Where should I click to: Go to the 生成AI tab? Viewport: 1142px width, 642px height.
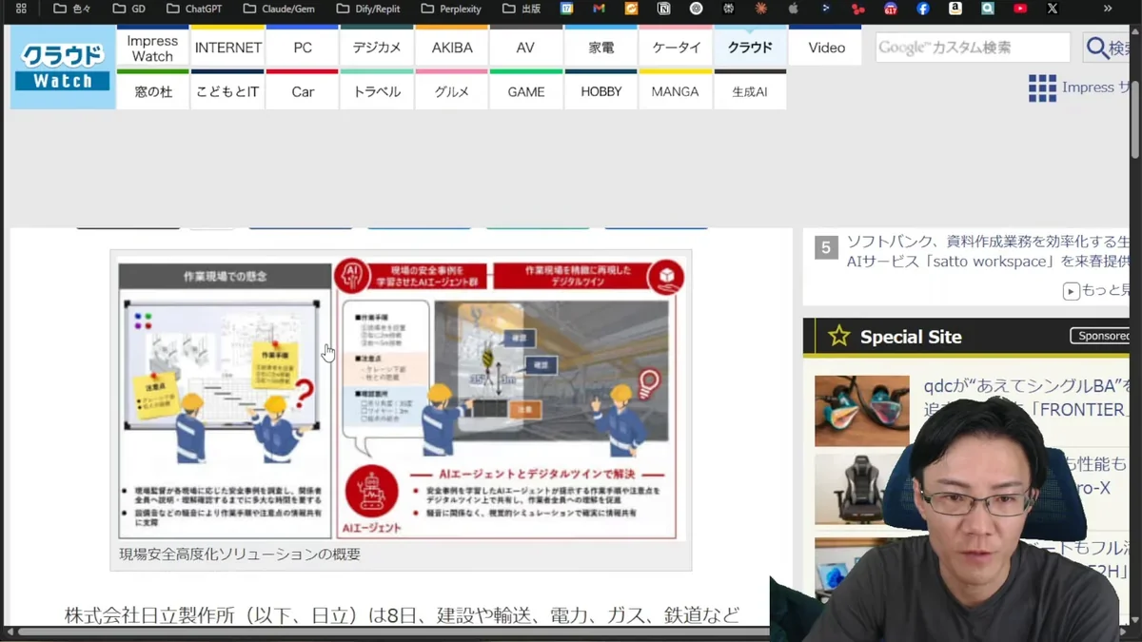pyautogui.click(x=750, y=90)
